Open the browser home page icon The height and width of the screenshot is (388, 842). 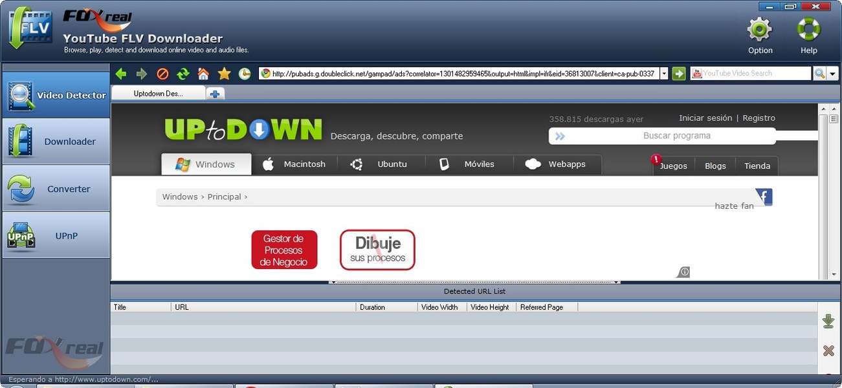(203, 74)
